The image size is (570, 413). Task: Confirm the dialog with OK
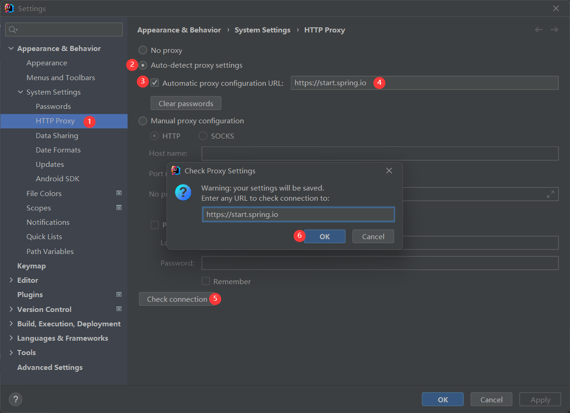pos(325,236)
